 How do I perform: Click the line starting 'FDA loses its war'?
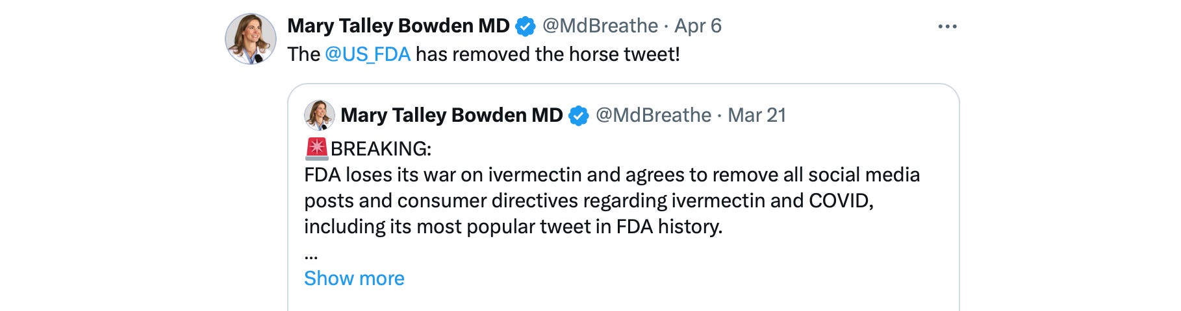coord(611,175)
